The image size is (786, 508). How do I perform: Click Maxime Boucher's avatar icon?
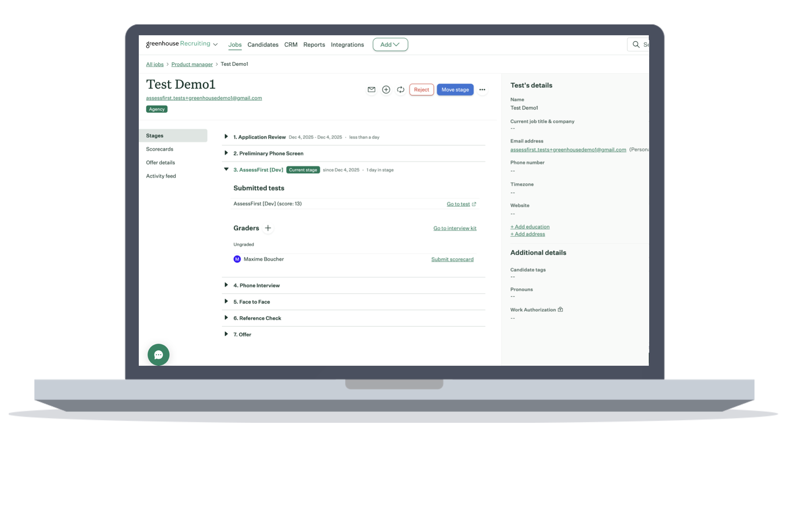click(x=237, y=259)
